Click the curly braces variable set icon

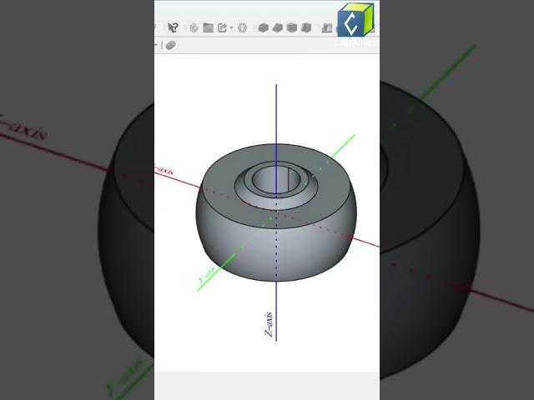click(x=243, y=27)
